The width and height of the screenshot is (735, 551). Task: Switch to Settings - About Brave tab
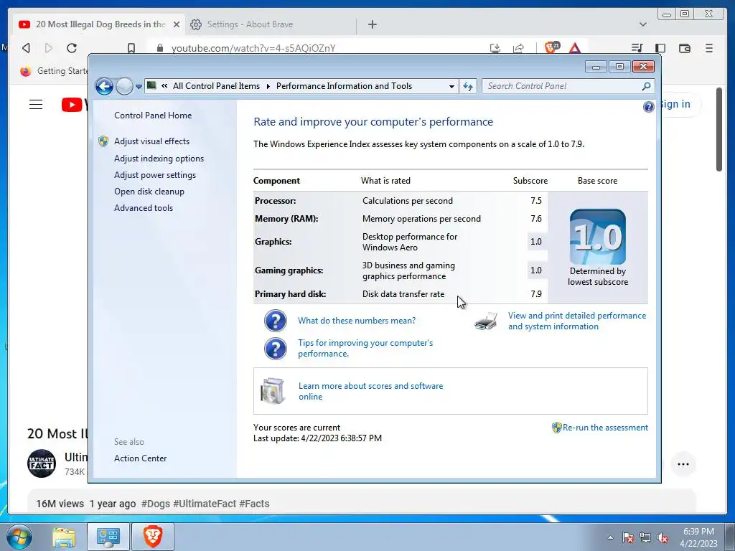pos(250,24)
